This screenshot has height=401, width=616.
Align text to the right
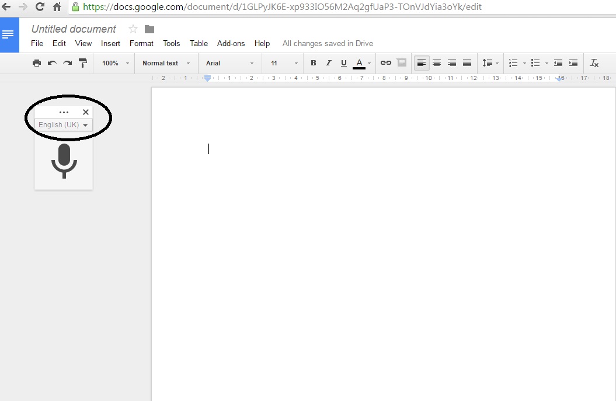(452, 63)
